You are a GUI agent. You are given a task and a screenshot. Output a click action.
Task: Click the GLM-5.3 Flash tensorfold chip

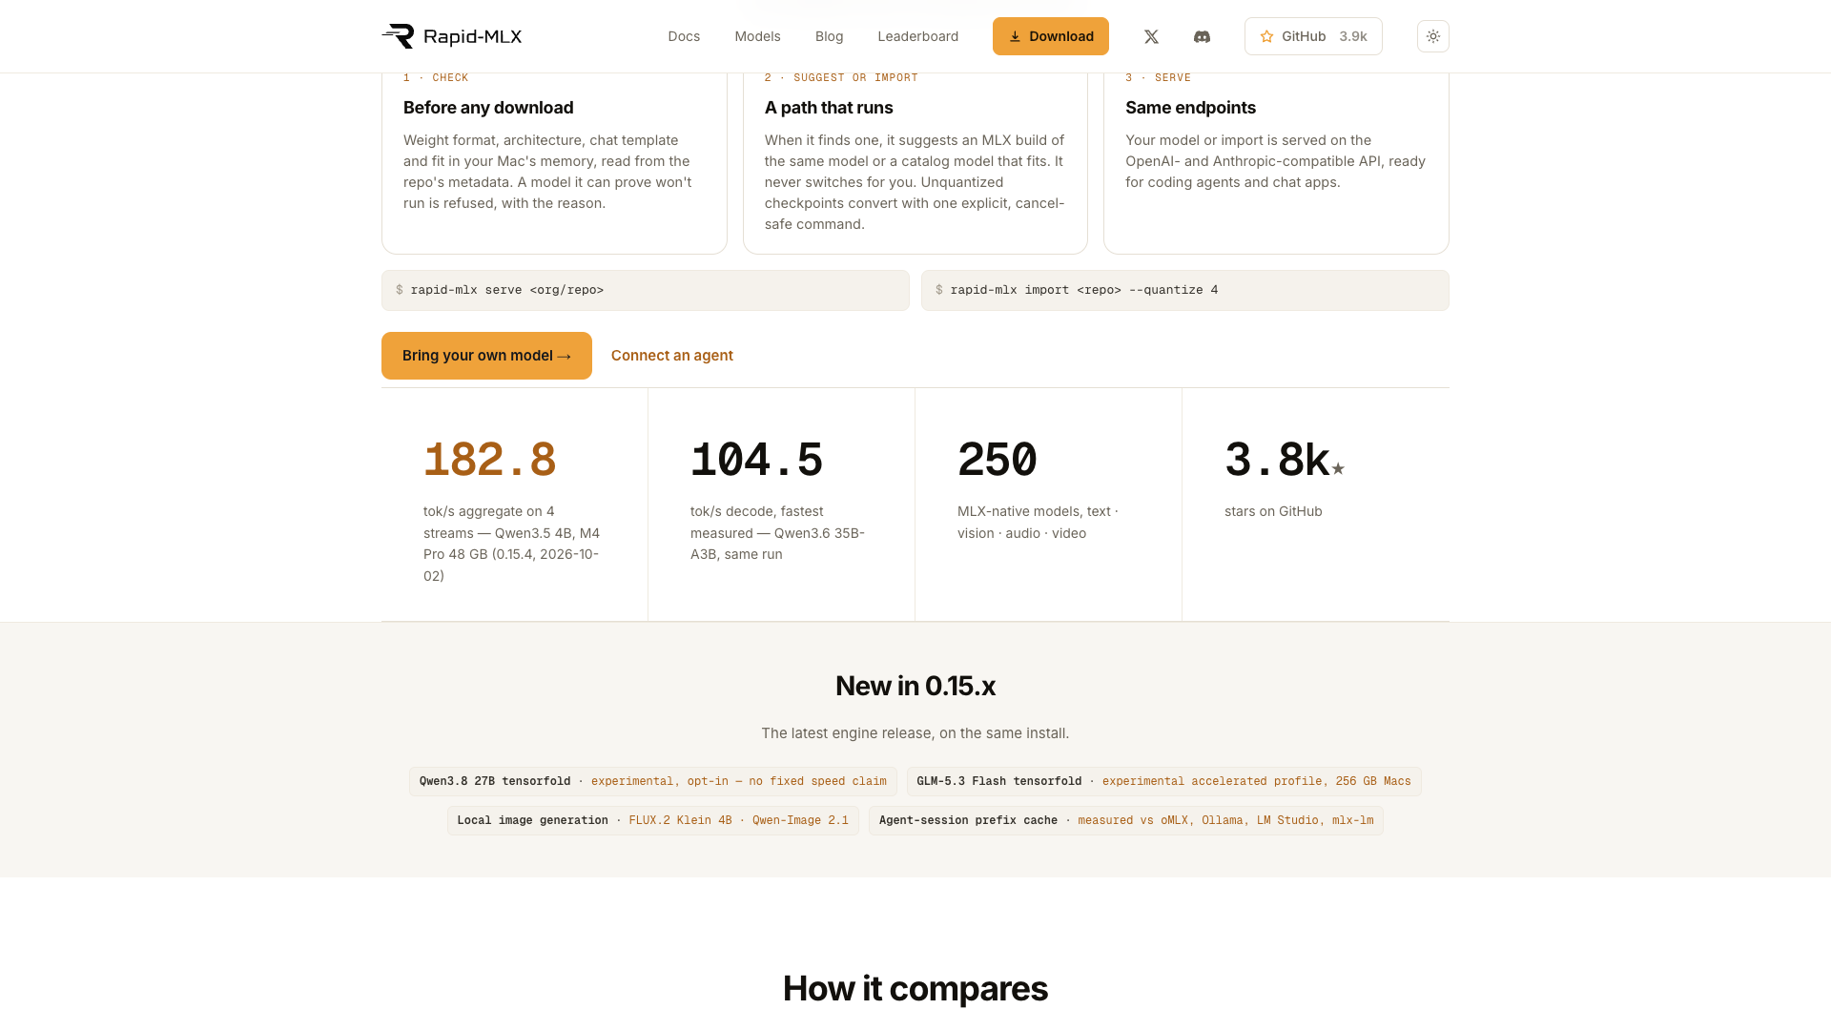[1163, 781]
